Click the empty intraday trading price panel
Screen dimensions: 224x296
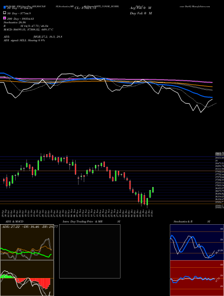tap(90, 251)
